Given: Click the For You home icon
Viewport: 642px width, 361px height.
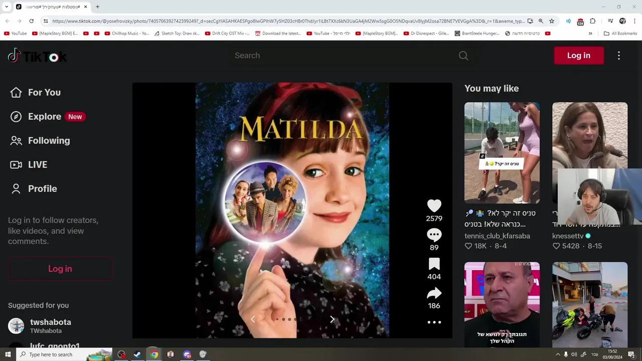Looking at the screenshot, I should tap(16, 92).
